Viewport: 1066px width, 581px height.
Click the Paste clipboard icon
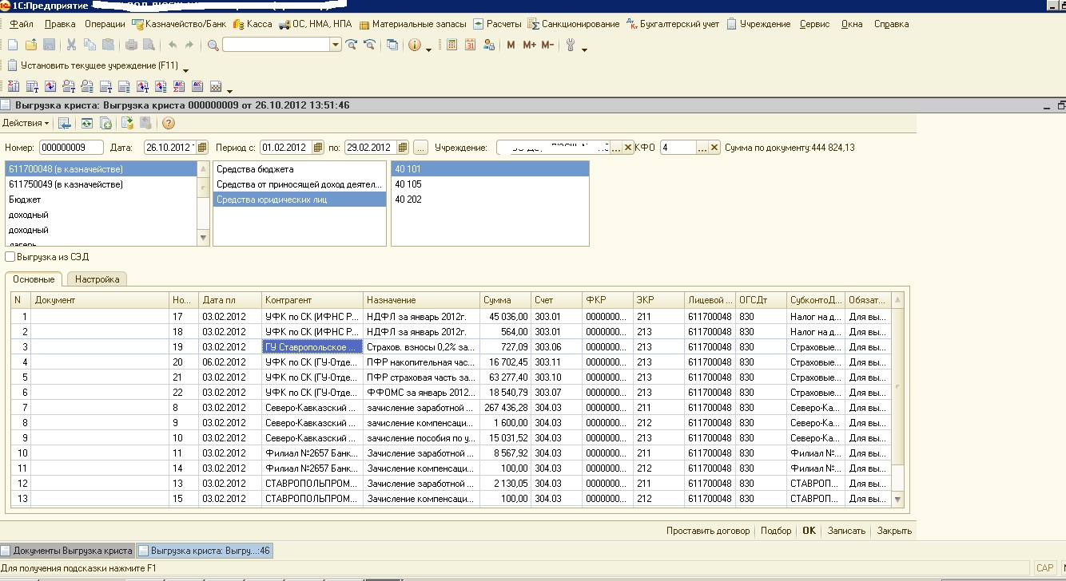[x=108, y=45]
